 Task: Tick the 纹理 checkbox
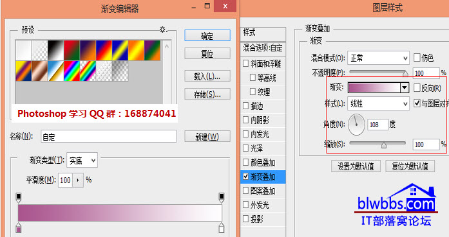point(253,92)
